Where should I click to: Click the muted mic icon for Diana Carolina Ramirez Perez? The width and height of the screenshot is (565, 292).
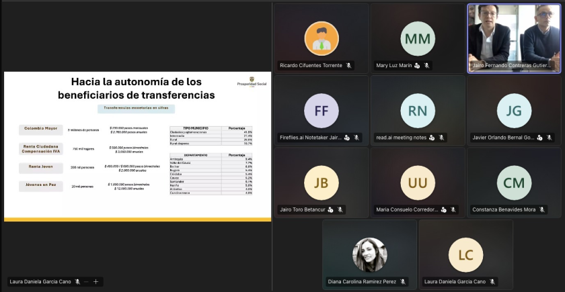[x=402, y=281]
